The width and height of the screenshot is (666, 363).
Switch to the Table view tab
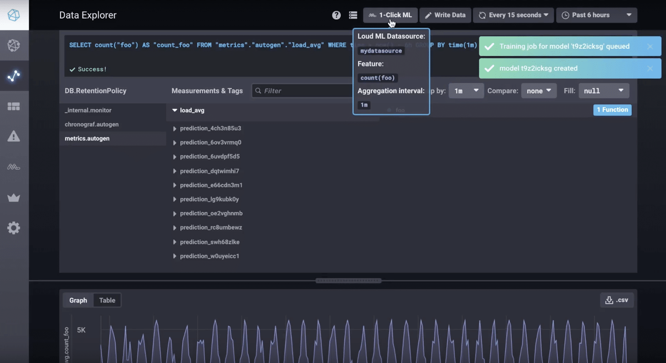coord(107,300)
